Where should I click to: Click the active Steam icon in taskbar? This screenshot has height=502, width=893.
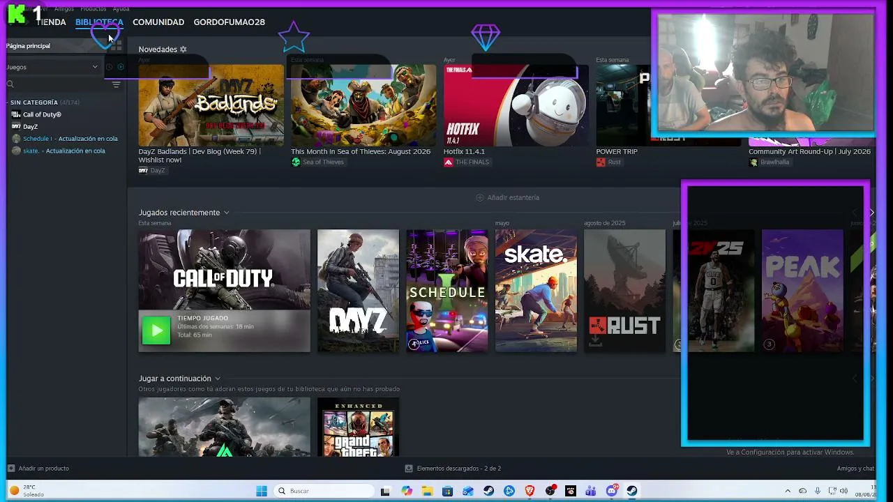pyautogui.click(x=632, y=491)
